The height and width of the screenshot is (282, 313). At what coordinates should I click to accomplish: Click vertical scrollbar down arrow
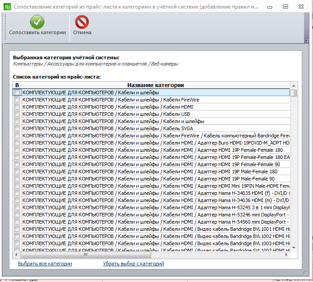(294, 248)
